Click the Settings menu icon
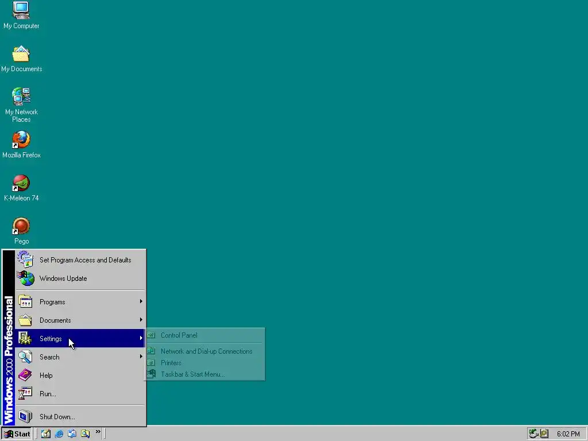This screenshot has width=588, height=441. 25,338
